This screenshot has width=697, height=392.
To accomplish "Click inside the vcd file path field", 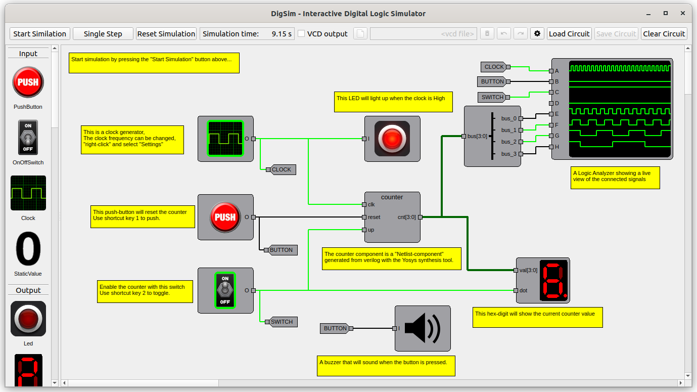I will 423,33.
